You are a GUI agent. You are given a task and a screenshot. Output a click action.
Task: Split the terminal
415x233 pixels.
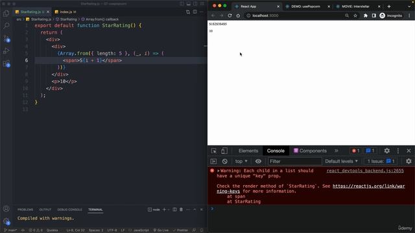tap(174, 210)
